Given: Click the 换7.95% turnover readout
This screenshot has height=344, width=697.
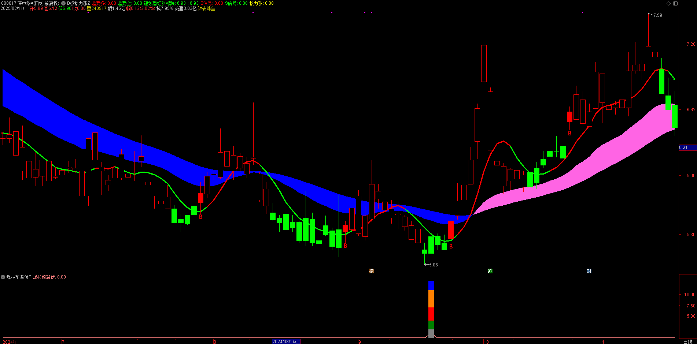Looking at the screenshot, I should (x=165, y=8).
